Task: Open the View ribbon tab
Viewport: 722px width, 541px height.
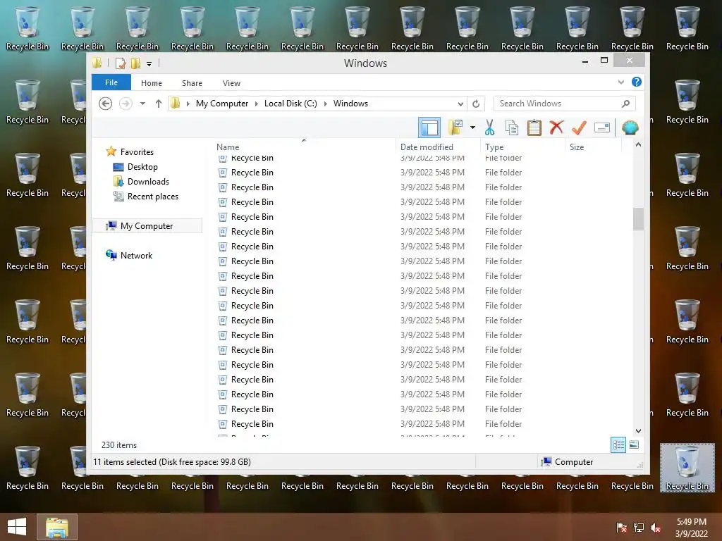Action: pos(231,83)
